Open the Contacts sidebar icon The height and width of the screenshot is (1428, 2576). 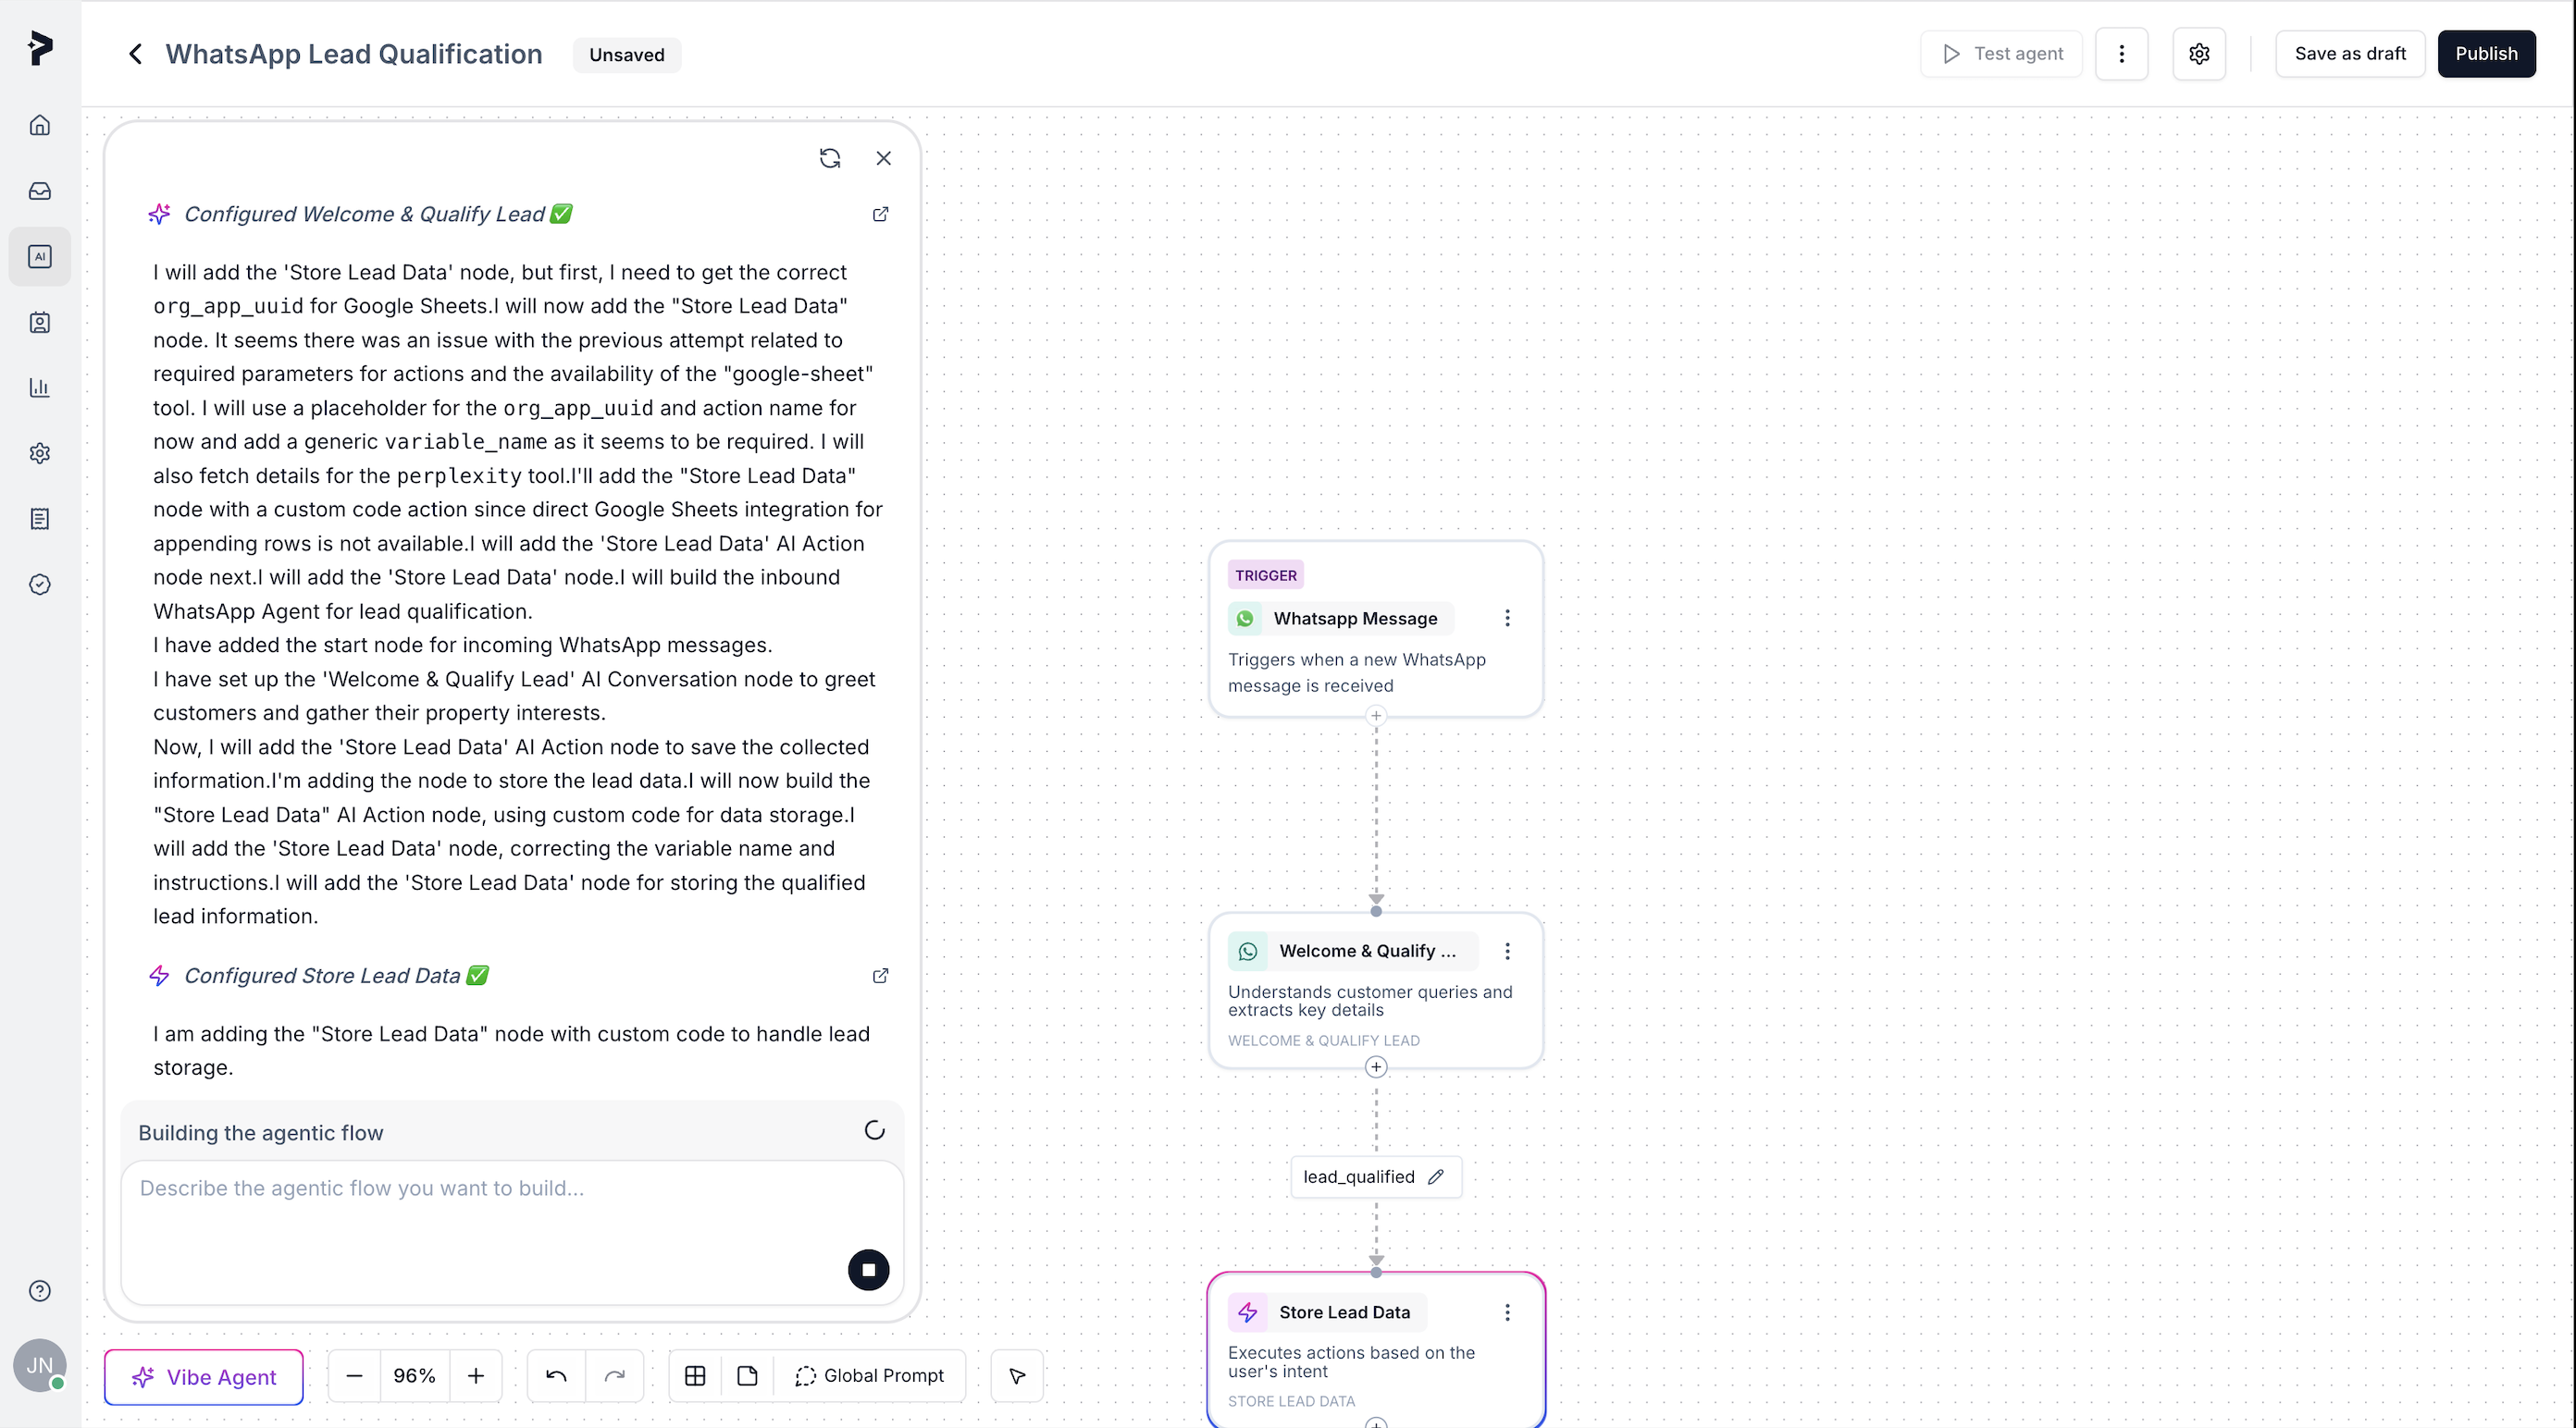click(39, 322)
